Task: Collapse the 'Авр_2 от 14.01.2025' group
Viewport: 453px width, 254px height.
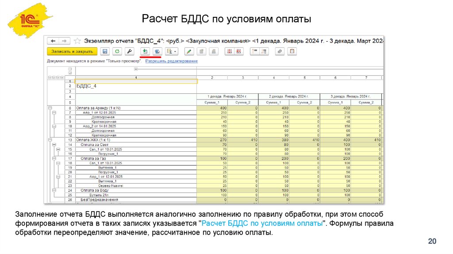Action: pos(54,126)
